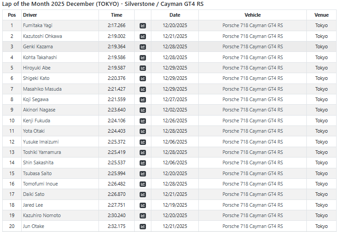Select the Vehicle column header
338x232 pixels.
click(x=253, y=15)
